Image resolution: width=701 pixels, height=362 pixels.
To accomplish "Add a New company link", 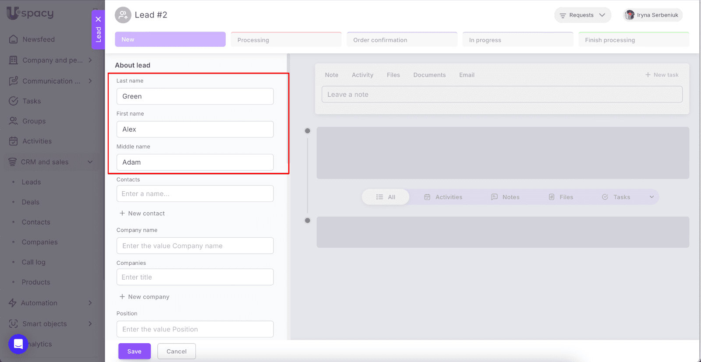I will coord(145,297).
